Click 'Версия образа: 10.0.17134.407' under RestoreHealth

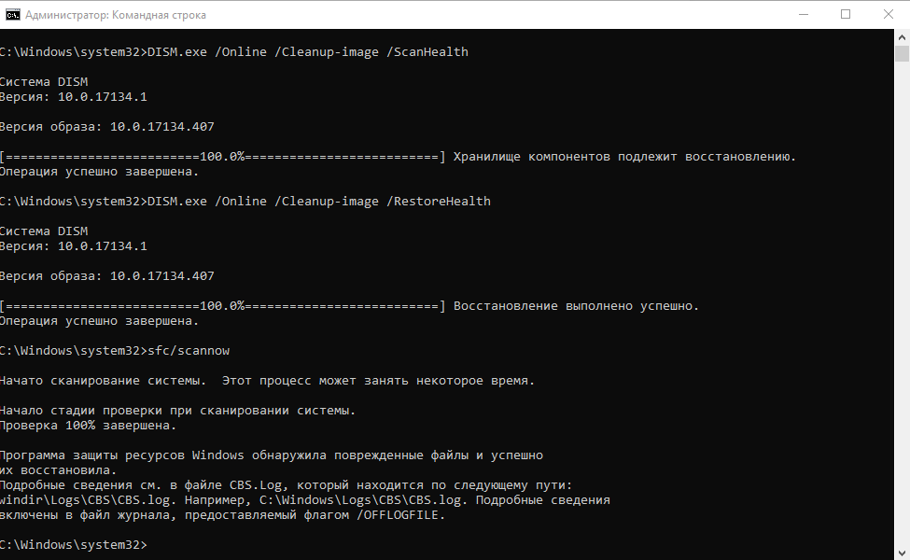click(106, 275)
